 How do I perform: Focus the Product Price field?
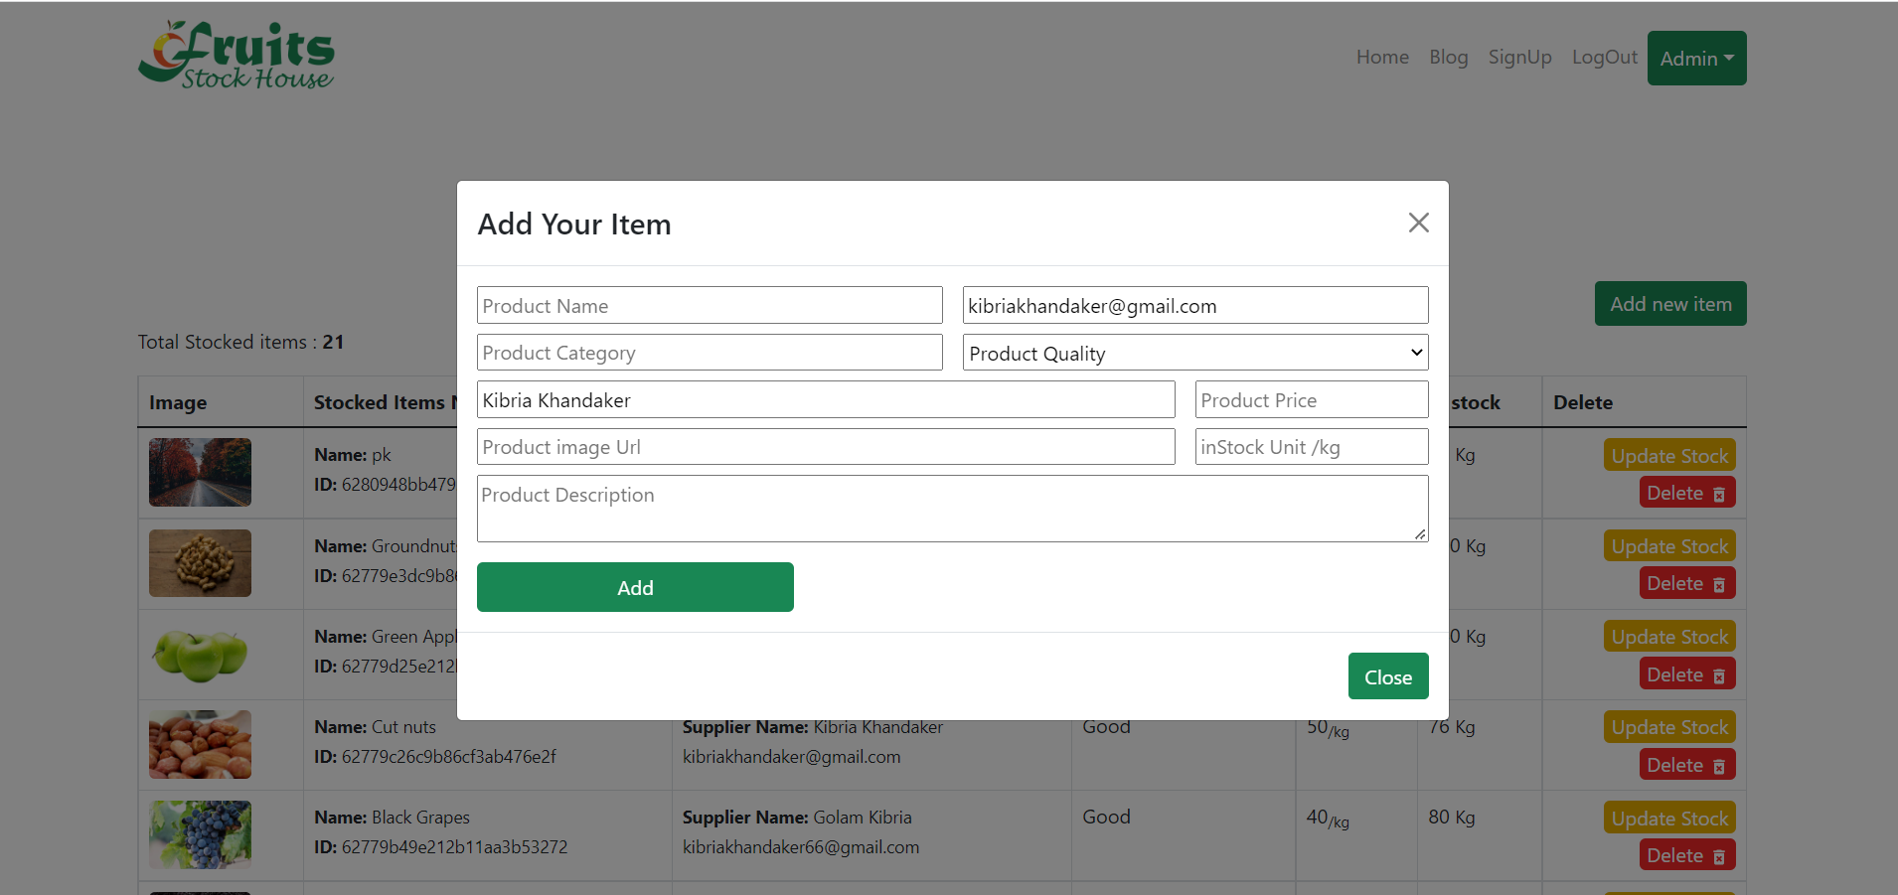pyautogui.click(x=1312, y=399)
